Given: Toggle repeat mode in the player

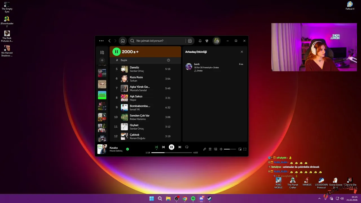Looking at the screenshot, I should (187, 147).
